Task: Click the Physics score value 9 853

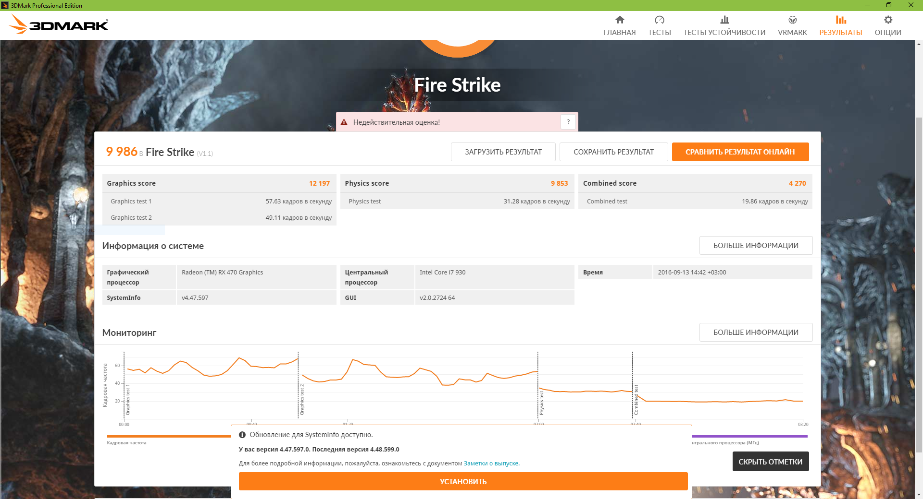Action: tap(560, 183)
